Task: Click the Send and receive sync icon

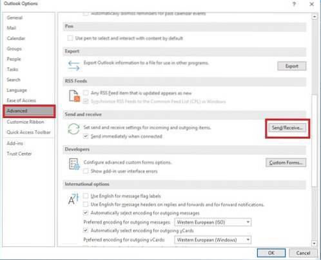Action: pos(73,129)
